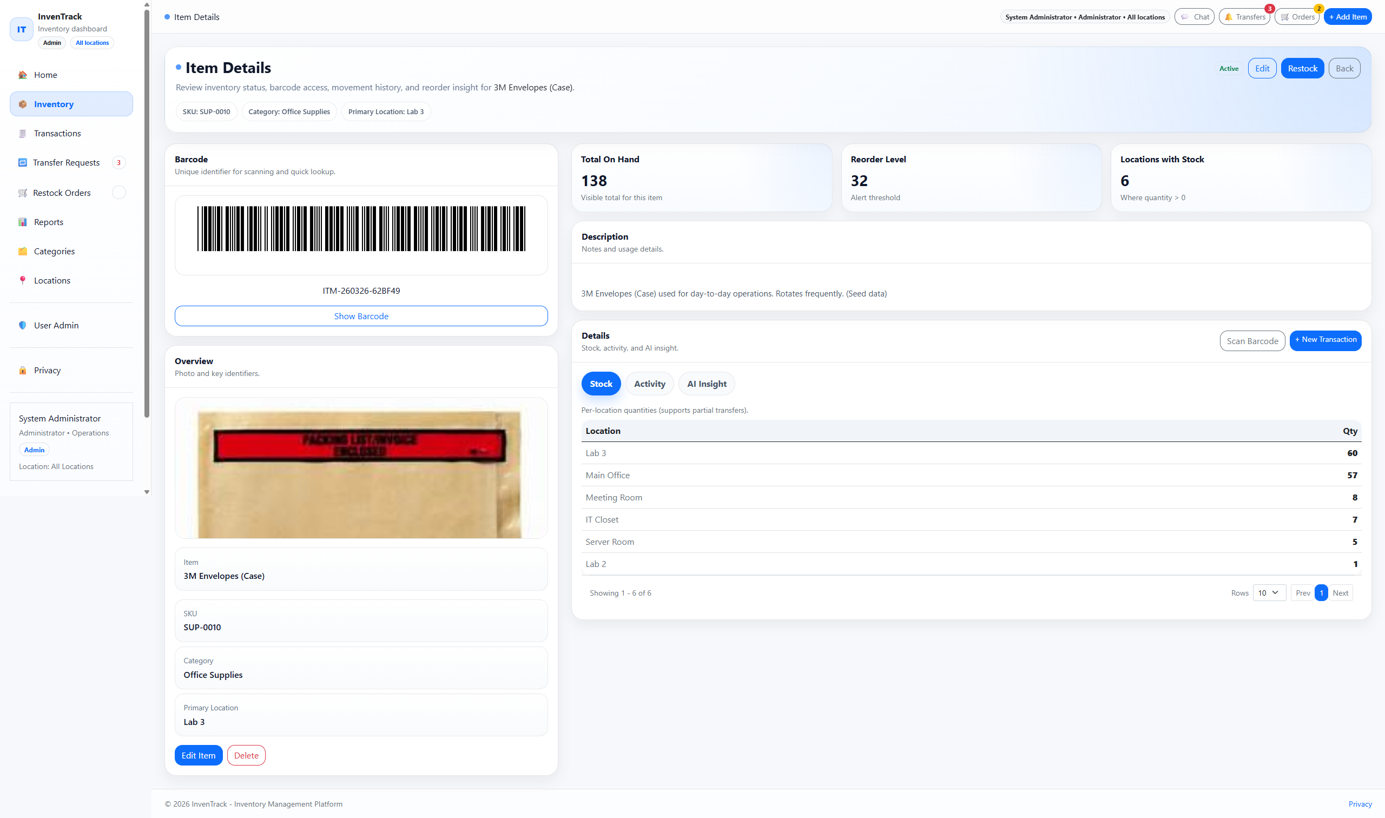Open the Chat panel
This screenshot has width=1385, height=818.
(x=1195, y=17)
